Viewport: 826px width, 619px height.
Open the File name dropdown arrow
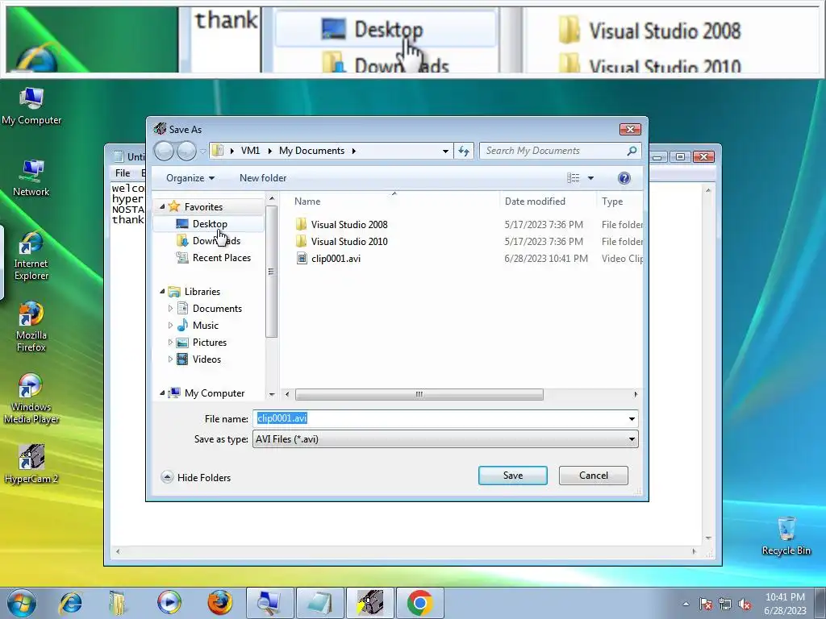632,418
